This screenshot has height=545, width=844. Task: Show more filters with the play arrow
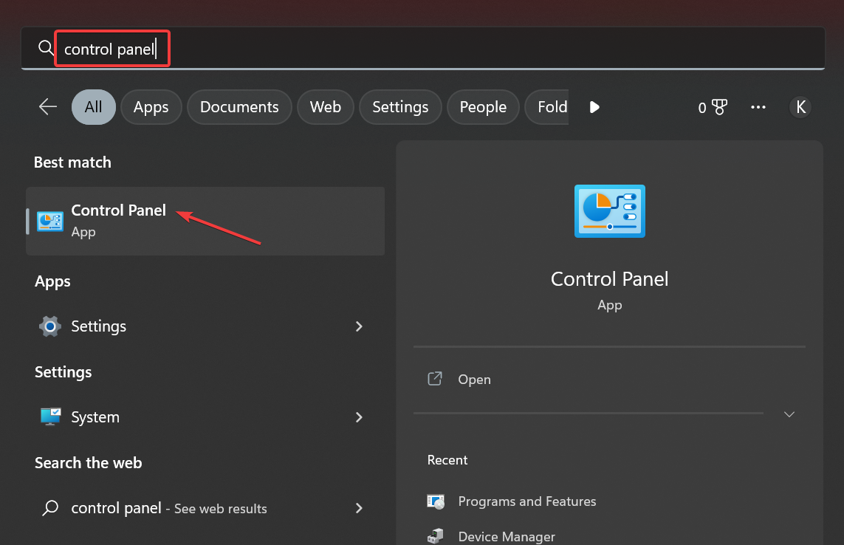[594, 107]
